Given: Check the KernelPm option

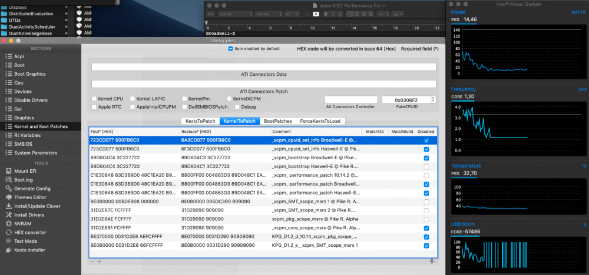Looking at the screenshot, I should (x=184, y=99).
